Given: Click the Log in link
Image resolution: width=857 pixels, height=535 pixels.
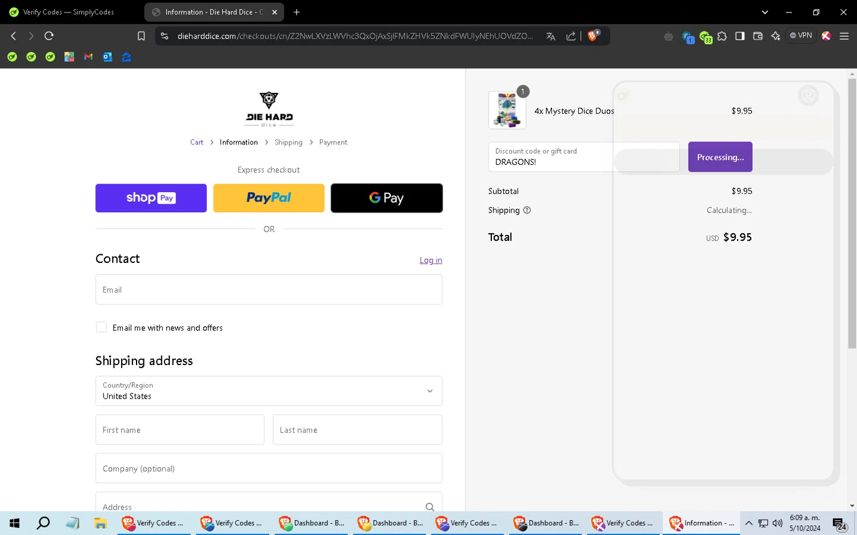Looking at the screenshot, I should pyautogui.click(x=431, y=260).
